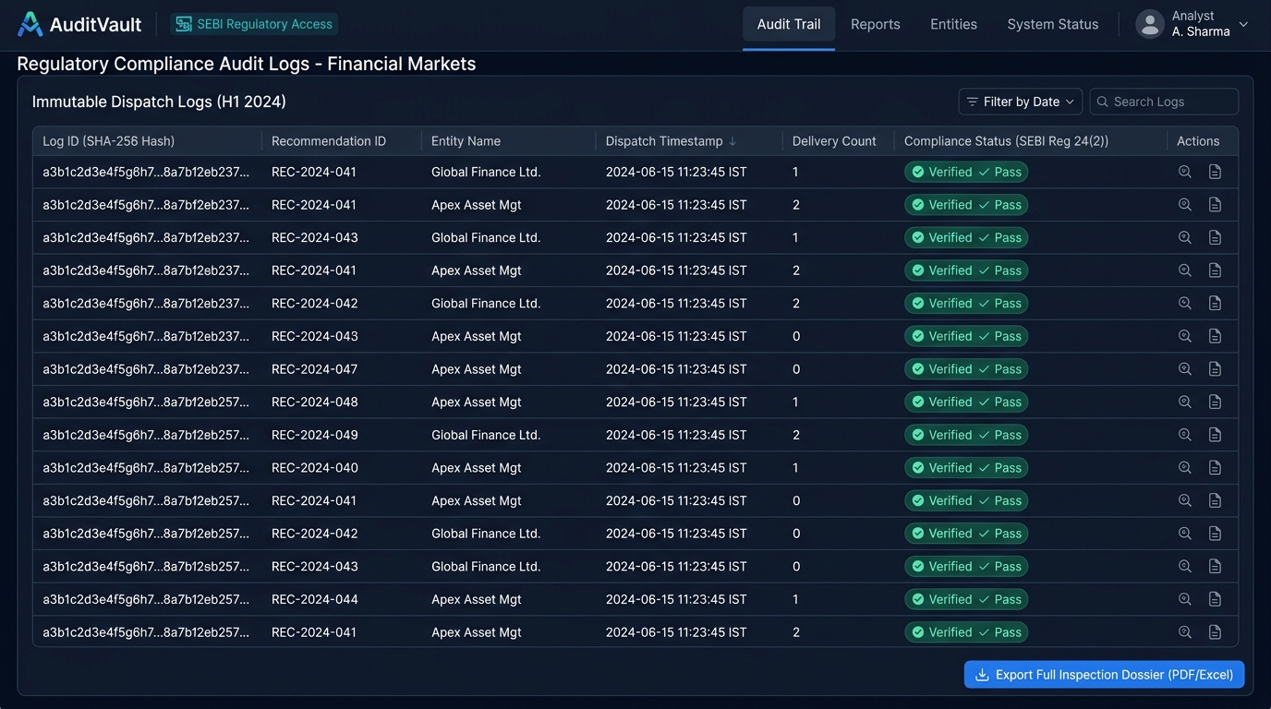This screenshot has height=709, width=1271.
Task: Click the Actions column header
Action: pos(1198,141)
